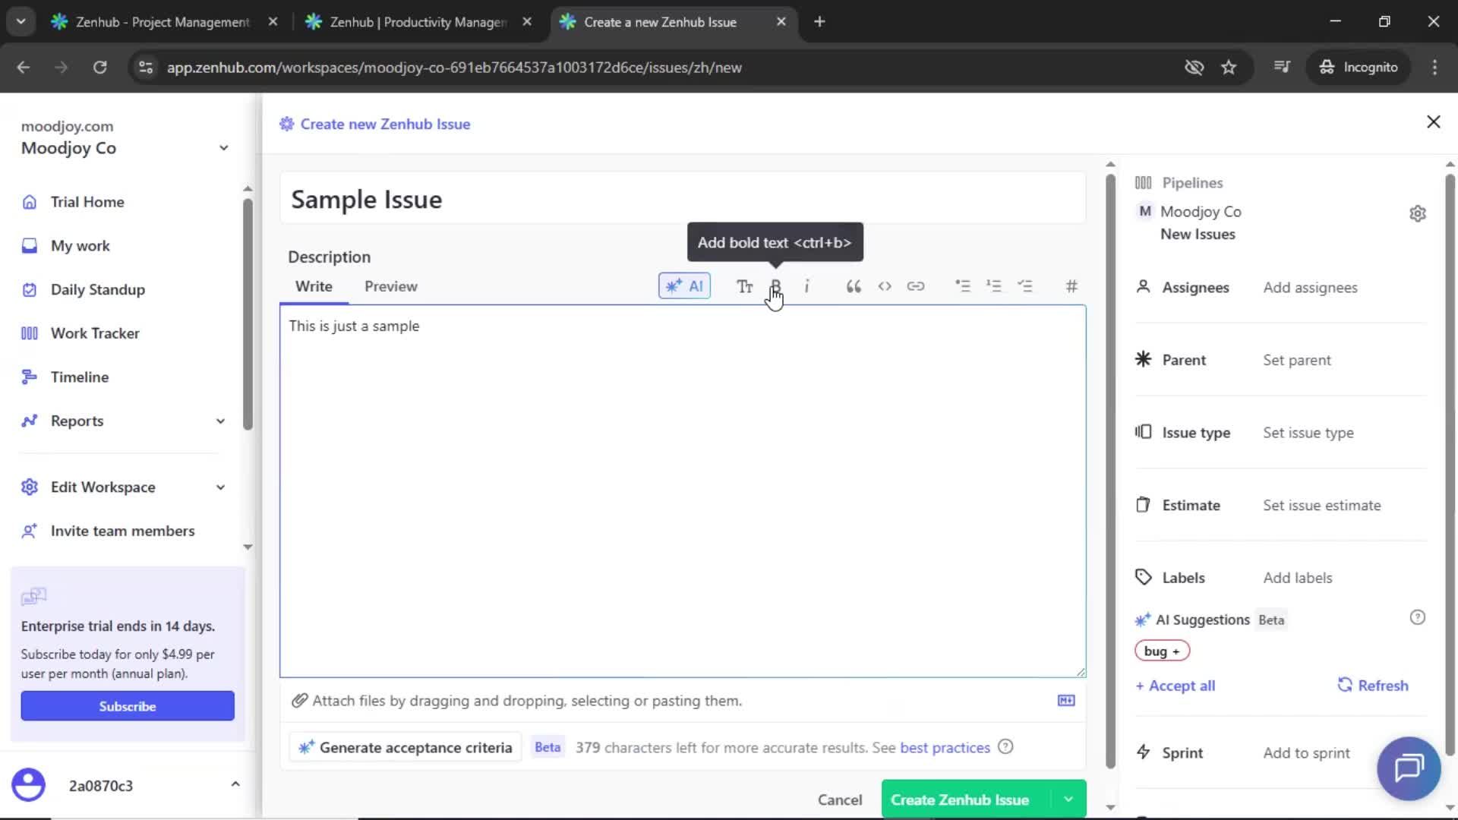1458x820 pixels.
Task: Insert a link in the description
Action: tap(917, 286)
